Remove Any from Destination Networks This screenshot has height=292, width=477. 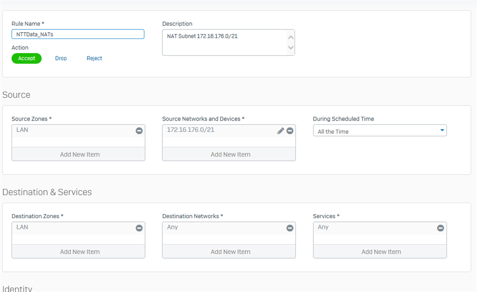[x=290, y=228]
